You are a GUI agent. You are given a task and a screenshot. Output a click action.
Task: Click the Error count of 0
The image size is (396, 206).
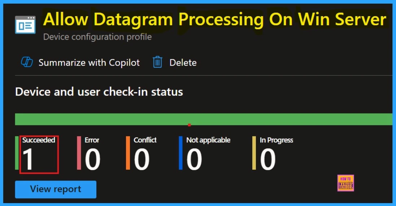[x=92, y=160]
